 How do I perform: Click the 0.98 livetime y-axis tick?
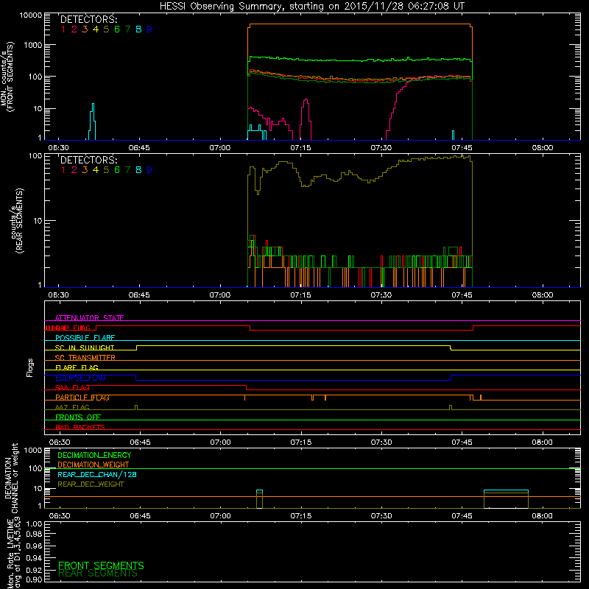(x=34, y=534)
